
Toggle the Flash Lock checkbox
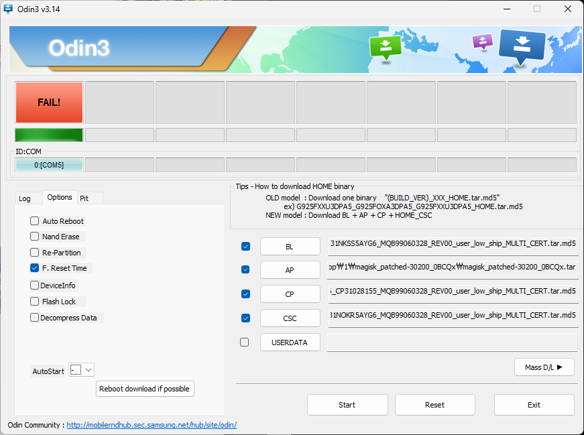[x=35, y=302]
